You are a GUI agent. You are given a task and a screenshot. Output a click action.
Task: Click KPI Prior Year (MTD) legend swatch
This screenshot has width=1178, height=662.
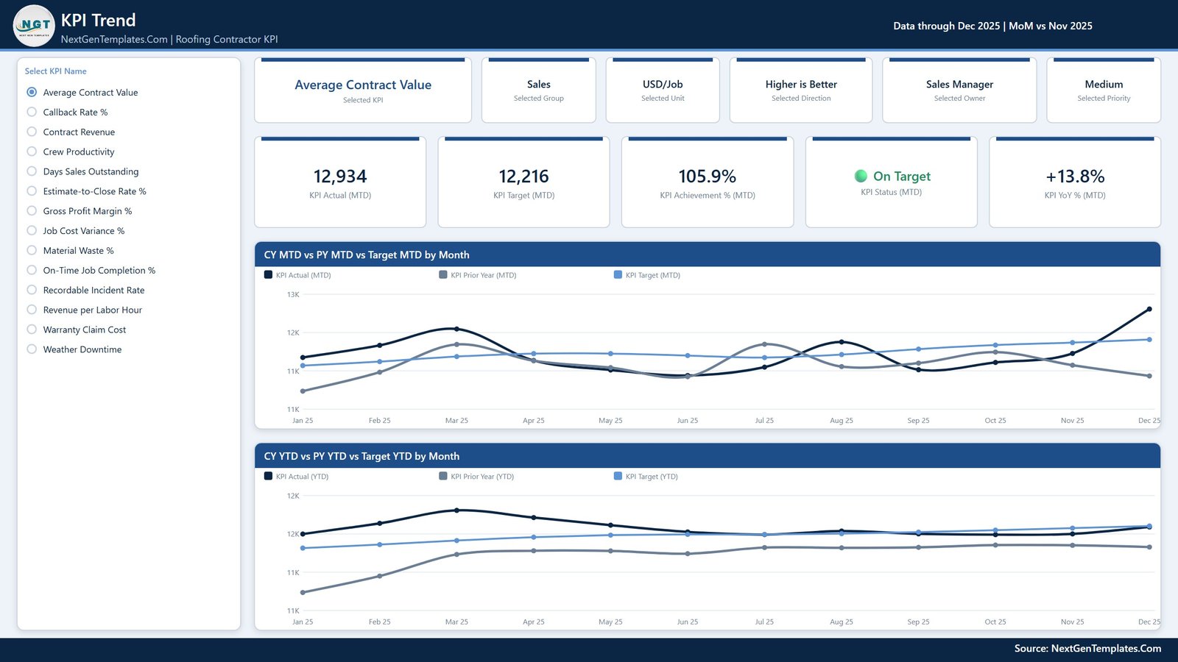click(x=443, y=274)
